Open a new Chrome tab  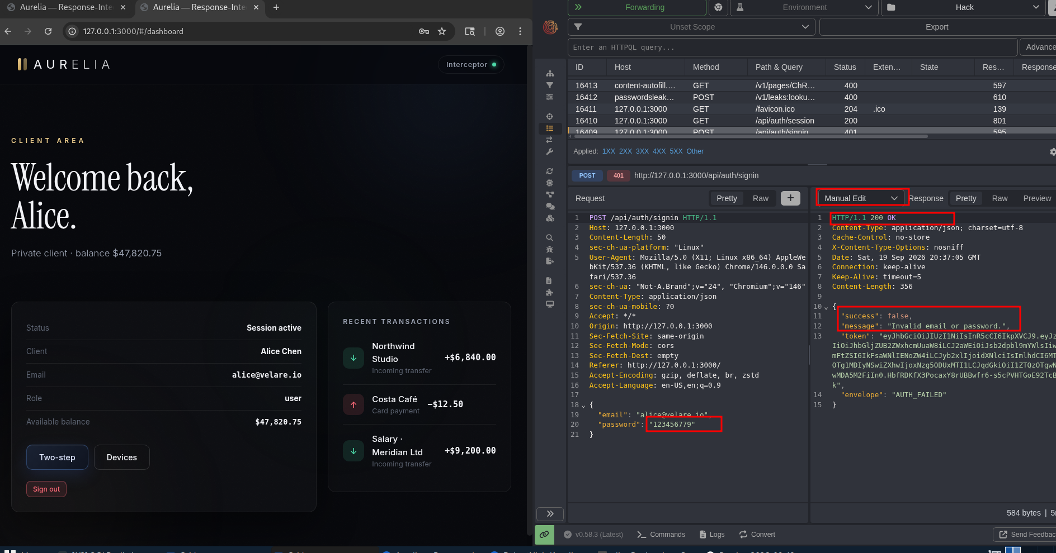click(x=276, y=7)
